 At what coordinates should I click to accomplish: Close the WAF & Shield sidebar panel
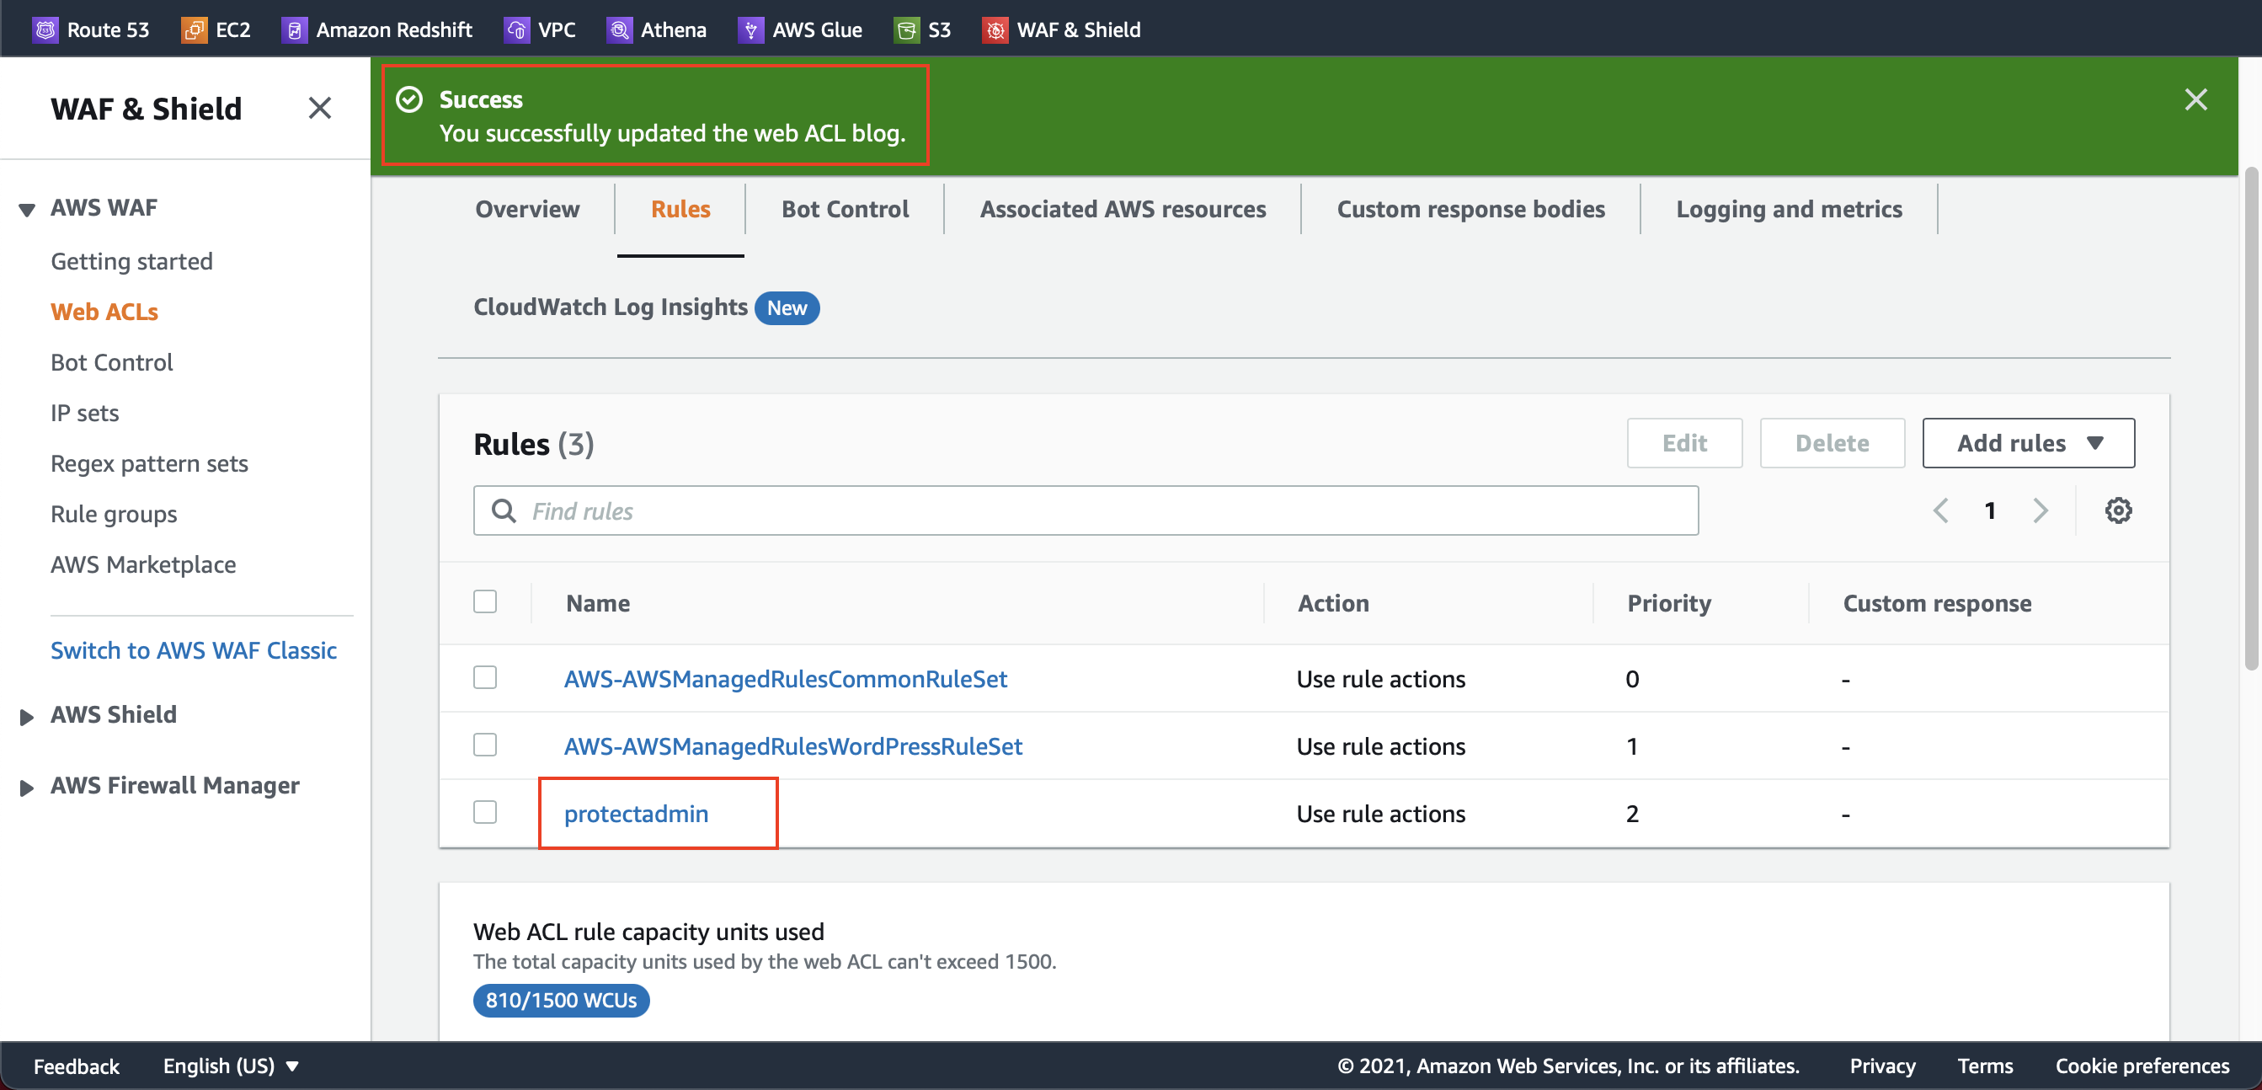point(320,108)
